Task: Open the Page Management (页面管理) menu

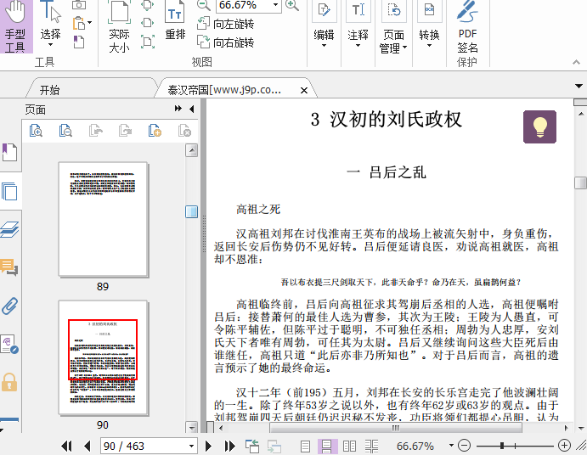Action: click(x=393, y=27)
